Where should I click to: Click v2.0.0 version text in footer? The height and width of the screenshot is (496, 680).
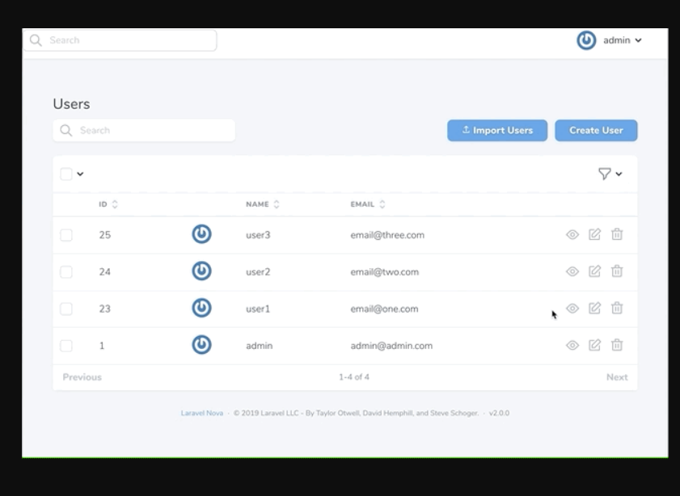[499, 413]
